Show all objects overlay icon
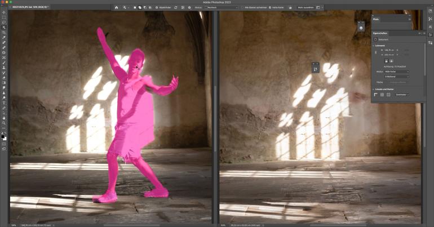 [183, 7]
